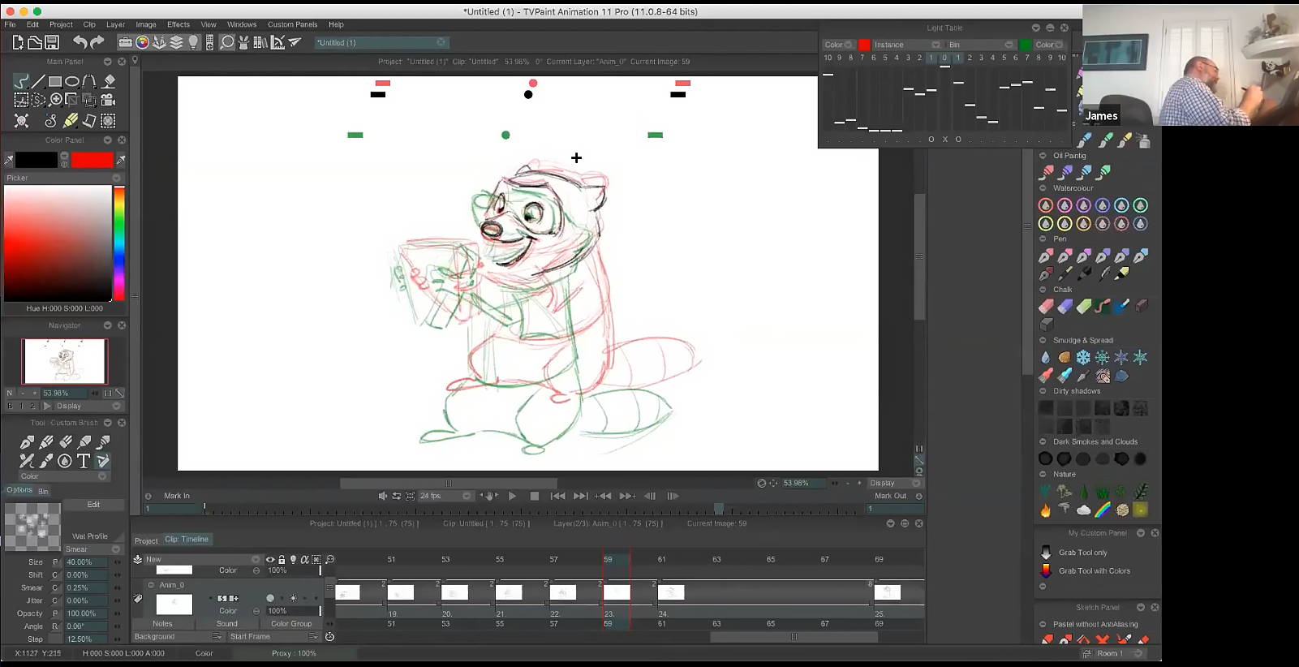Screen dimensions: 1299x667
Task: Collapse the Watercolour brush section
Action: pyautogui.click(x=1043, y=188)
